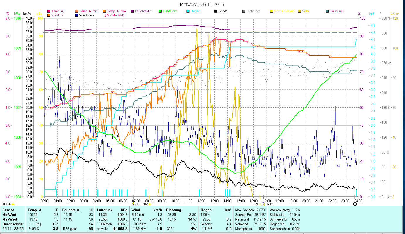The height and width of the screenshot is (234, 405).
Task: Click the Taupunkt legend label
Action: tap(336, 11)
